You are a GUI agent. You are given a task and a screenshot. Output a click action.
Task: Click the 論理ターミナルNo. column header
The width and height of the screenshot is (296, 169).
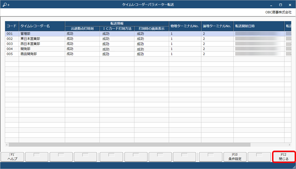click(217, 26)
